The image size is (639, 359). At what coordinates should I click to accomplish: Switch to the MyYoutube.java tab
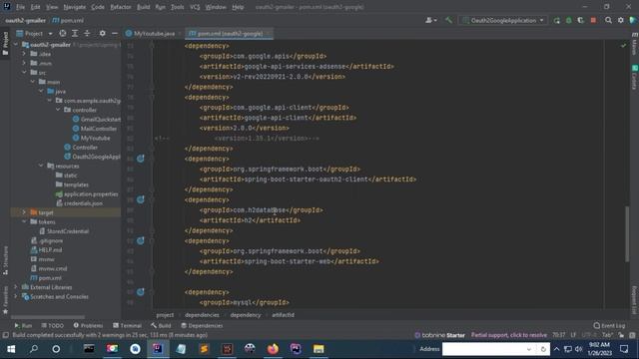pos(150,34)
